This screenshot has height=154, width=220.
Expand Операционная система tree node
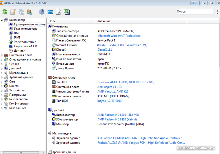point(2,60)
